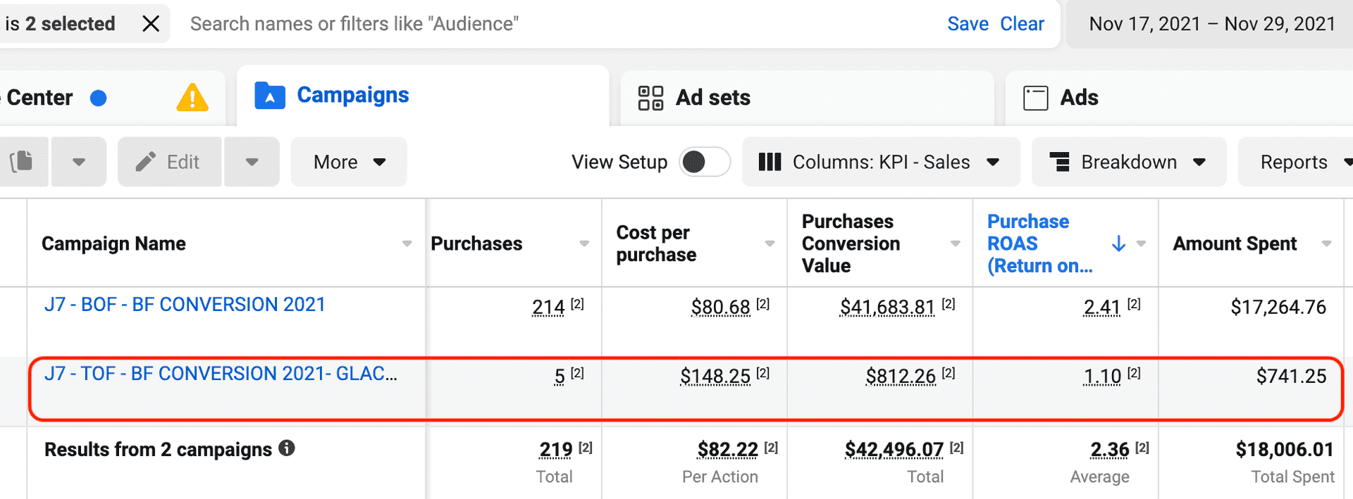1353x499 pixels.
Task: Open the More dropdown menu
Action: [349, 162]
